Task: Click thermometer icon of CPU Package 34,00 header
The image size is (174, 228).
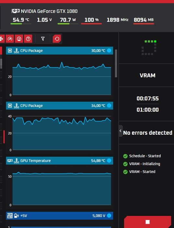Action: pyautogui.click(x=16, y=106)
